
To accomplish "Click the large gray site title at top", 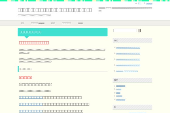I will click(55, 10).
